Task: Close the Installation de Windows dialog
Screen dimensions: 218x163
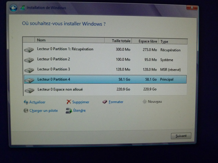Action: 192,7
